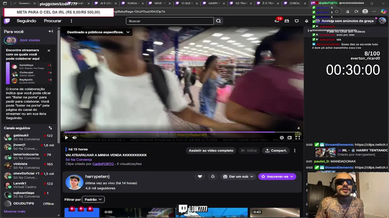Open the gabisukii followed channel
This screenshot has height=218, width=389.
[x=29, y=137]
